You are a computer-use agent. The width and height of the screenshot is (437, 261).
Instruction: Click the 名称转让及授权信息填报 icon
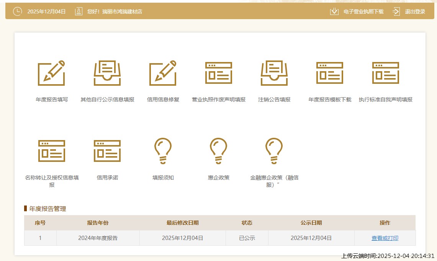52,151
